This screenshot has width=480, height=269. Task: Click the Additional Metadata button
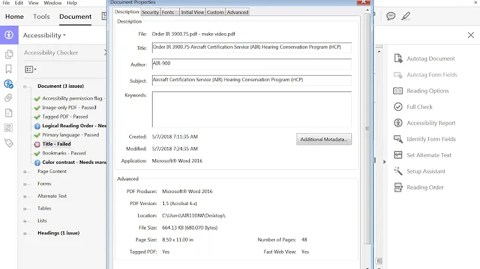(324, 139)
